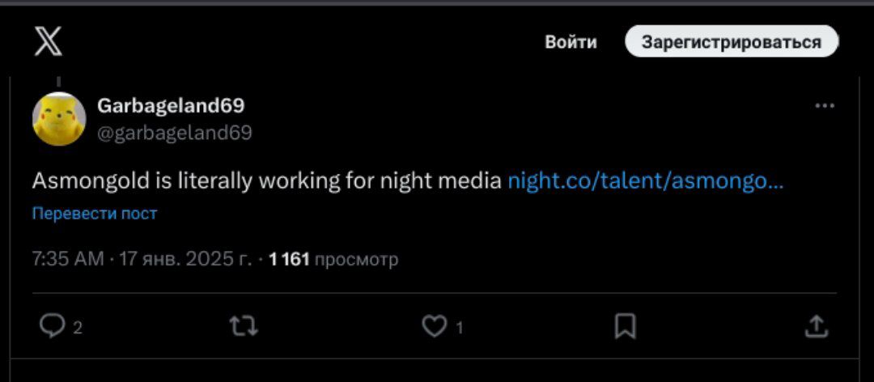Click the 1 161 просмотр view count
Image resolution: width=874 pixels, height=382 pixels.
coord(333,259)
